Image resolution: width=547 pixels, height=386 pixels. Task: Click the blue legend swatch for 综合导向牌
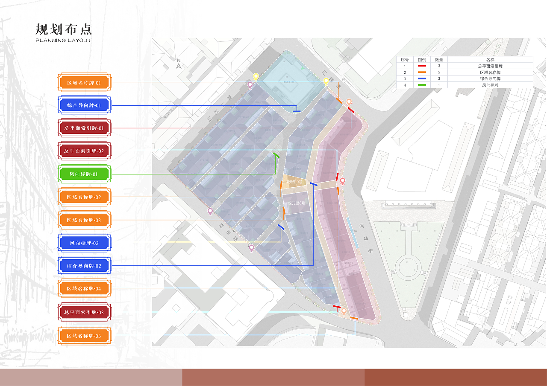pos(422,79)
